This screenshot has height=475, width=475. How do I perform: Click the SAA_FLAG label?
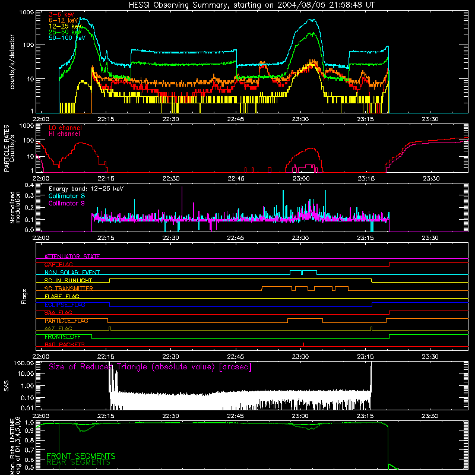(58, 313)
